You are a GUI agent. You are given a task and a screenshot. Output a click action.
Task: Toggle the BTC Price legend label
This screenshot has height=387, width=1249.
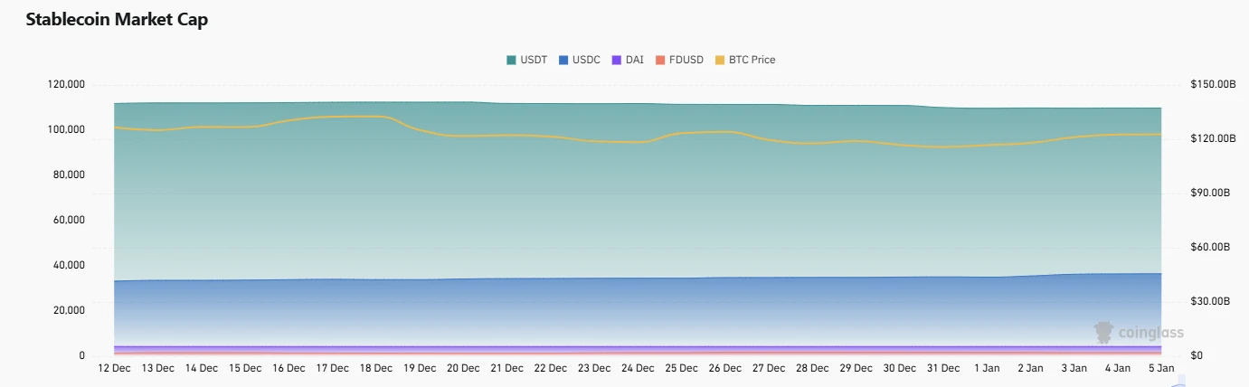752,61
